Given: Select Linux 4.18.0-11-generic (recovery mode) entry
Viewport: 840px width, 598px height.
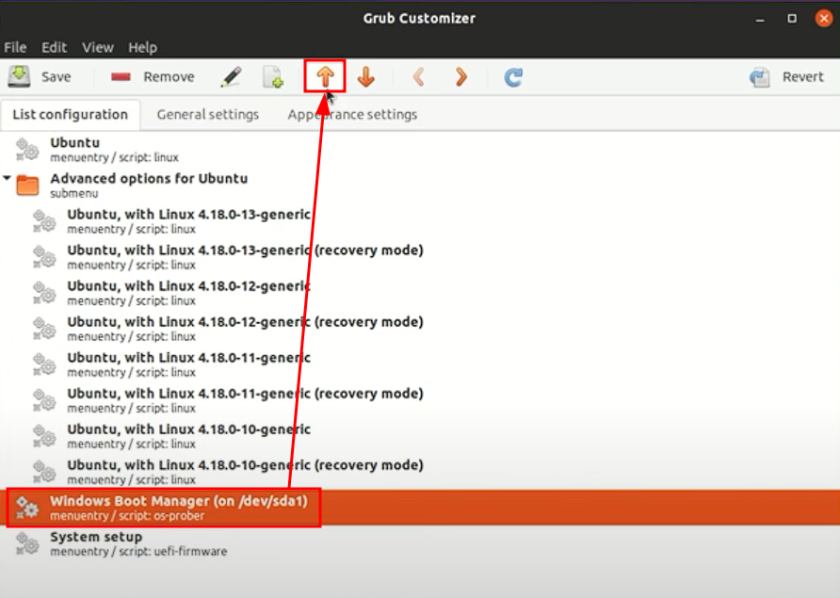Looking at the screenshot, I should tap(420, 401).
